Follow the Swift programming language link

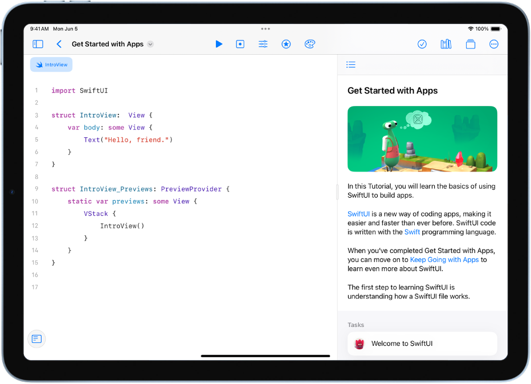[412, 232]
